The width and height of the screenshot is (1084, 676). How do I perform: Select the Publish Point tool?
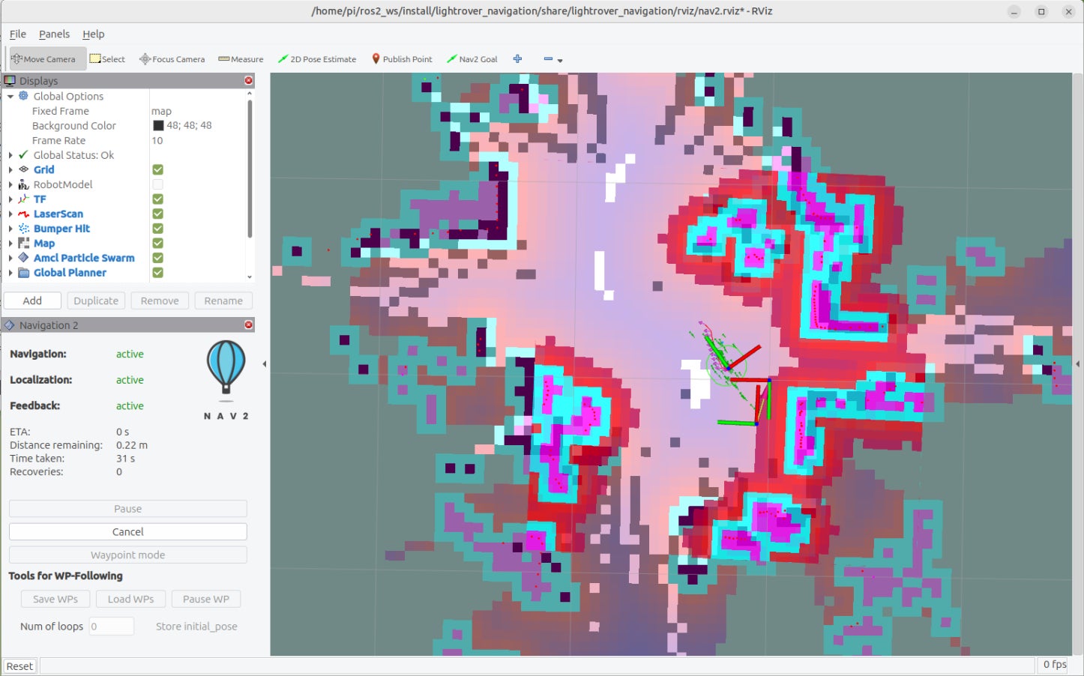[402, 59]
